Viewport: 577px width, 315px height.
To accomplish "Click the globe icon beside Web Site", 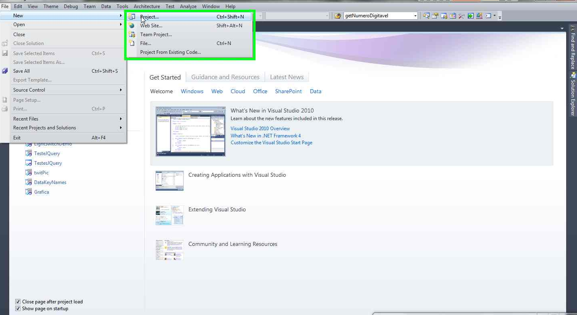I will [132, 26].
